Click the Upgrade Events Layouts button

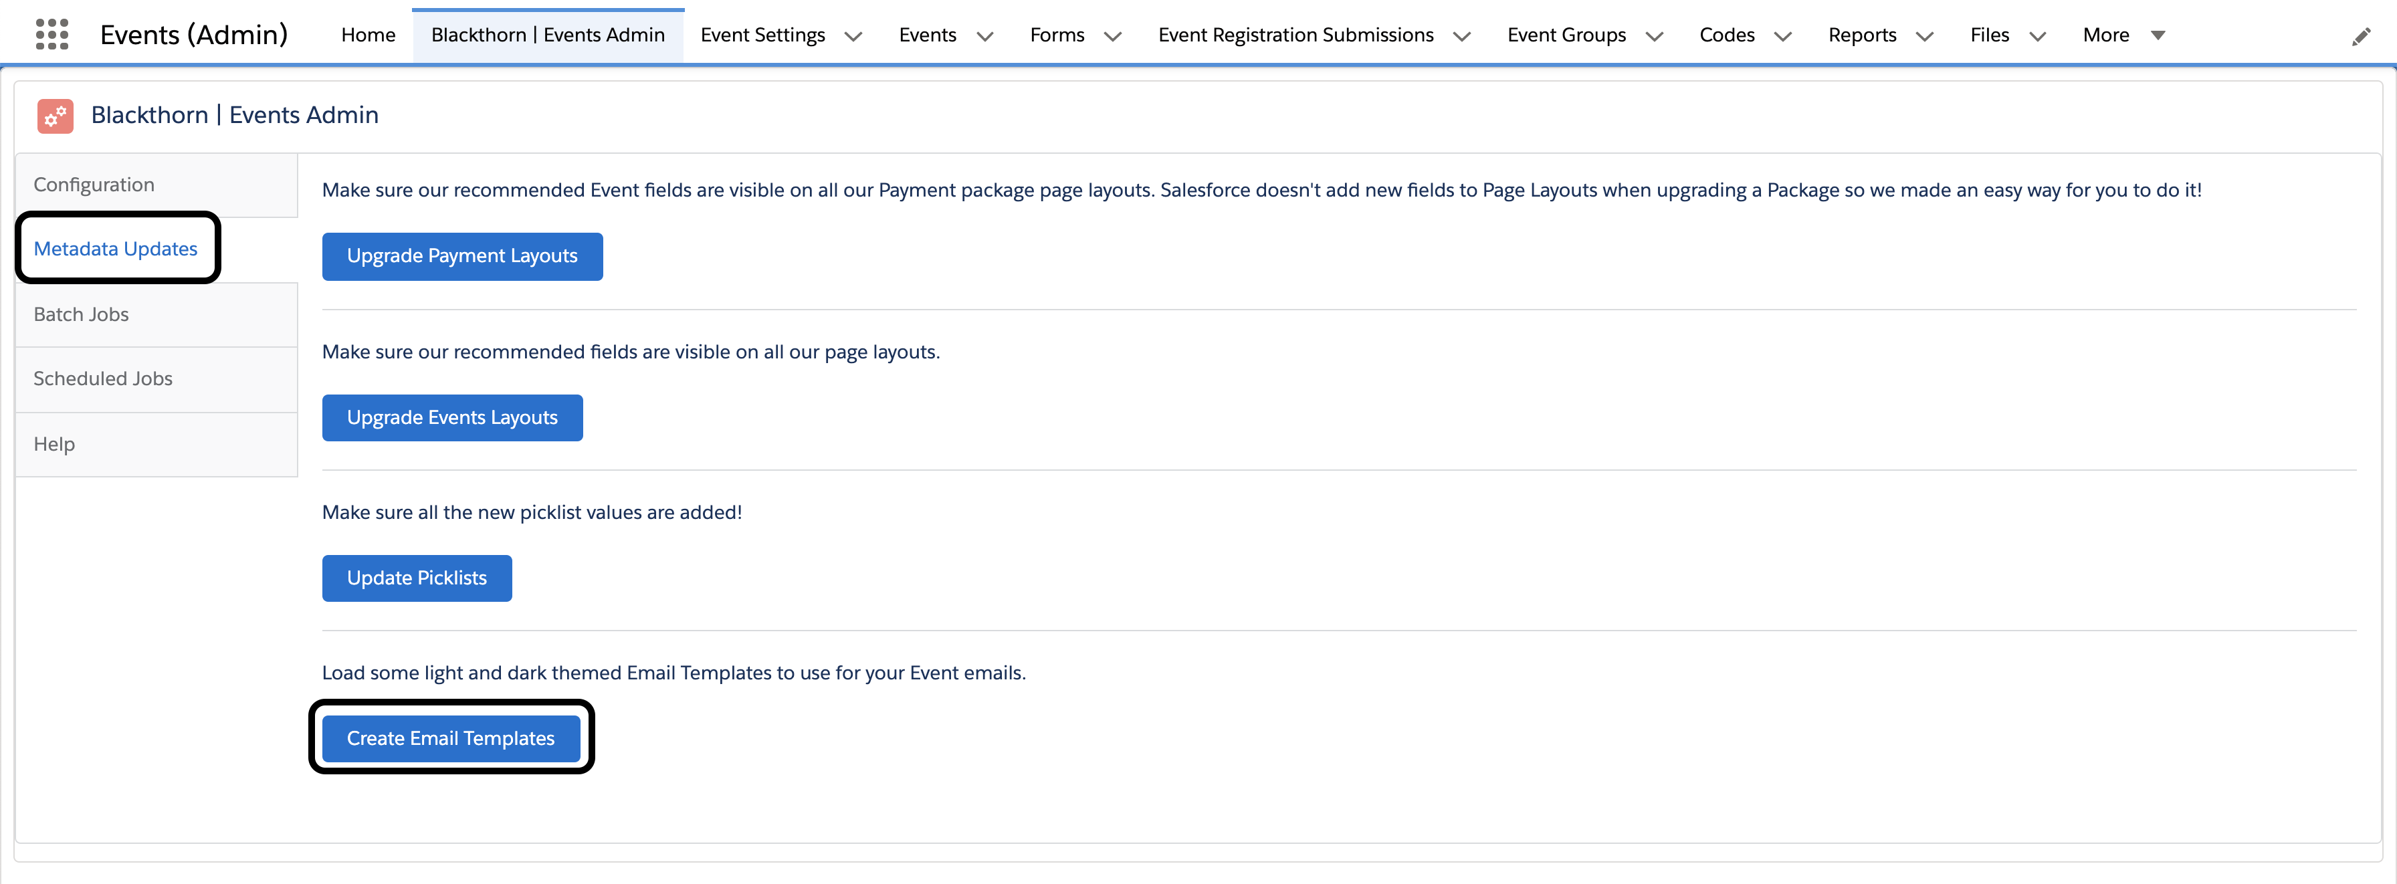click(452, 418)
